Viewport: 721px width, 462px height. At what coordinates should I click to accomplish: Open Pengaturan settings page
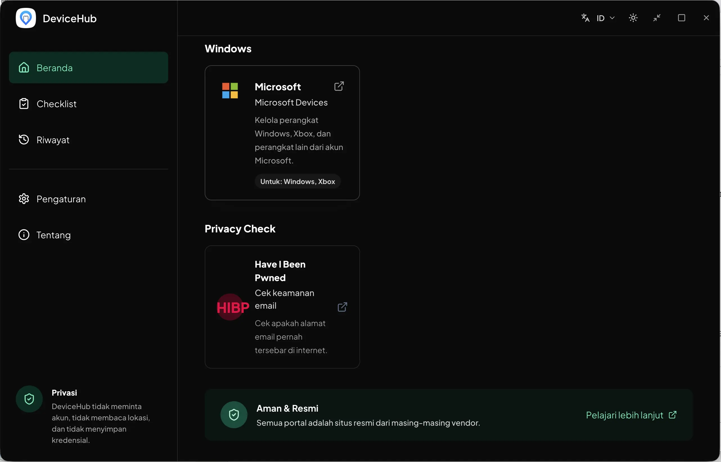[x=89, y=199]
